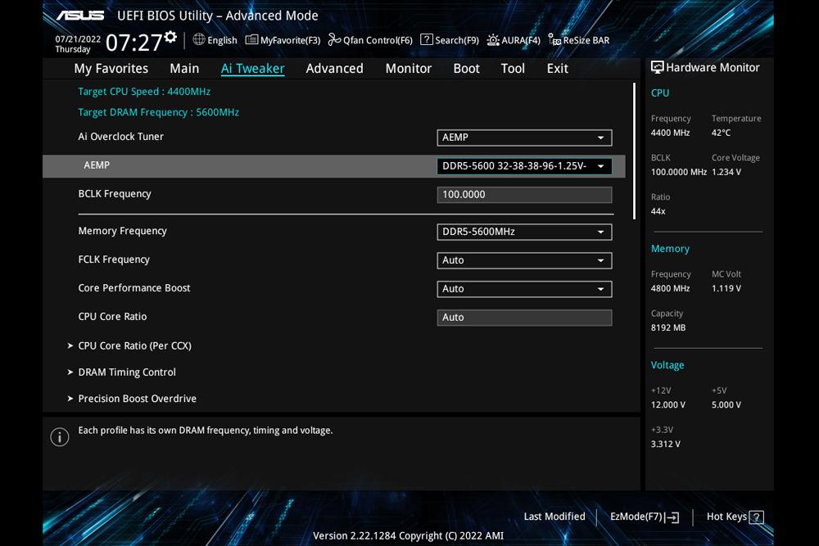Toggle the ReSize BAR icon
The height and width of the screenshot is (546, 819).
pos(554,39)
